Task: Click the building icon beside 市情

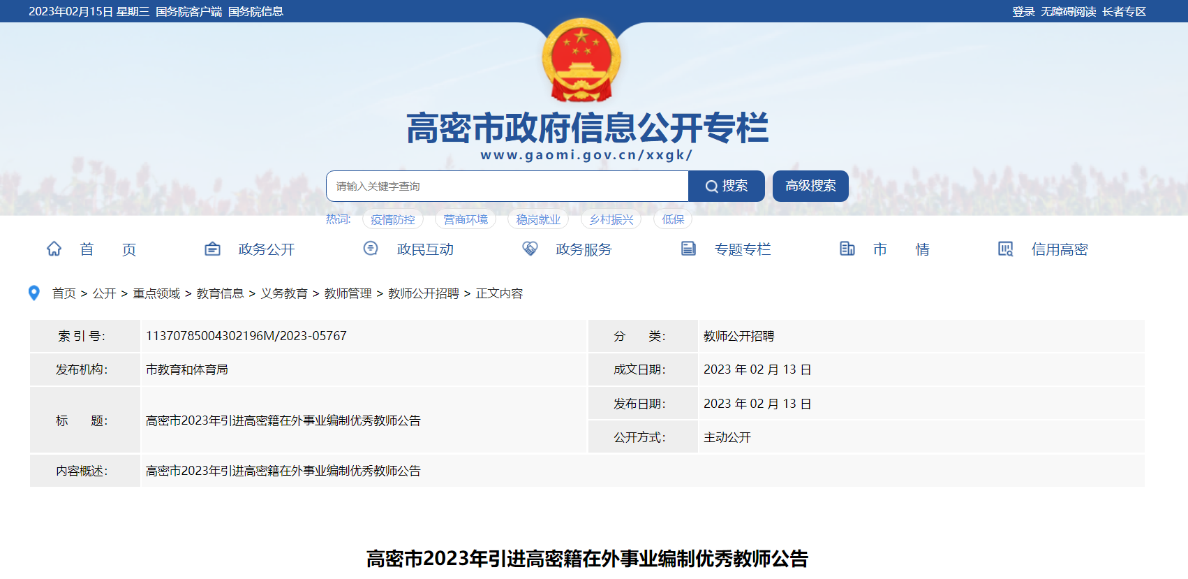Action: pyautogui.click(x=847, y=249)
